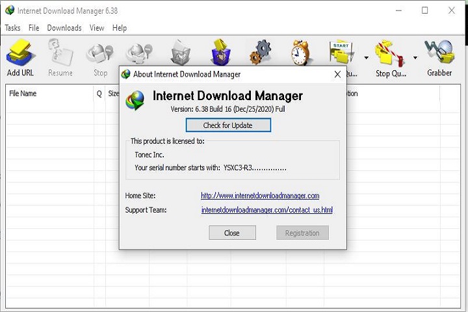
Task: Expand the Stop Queue dropdown arrow
Action: click(415, 58)
